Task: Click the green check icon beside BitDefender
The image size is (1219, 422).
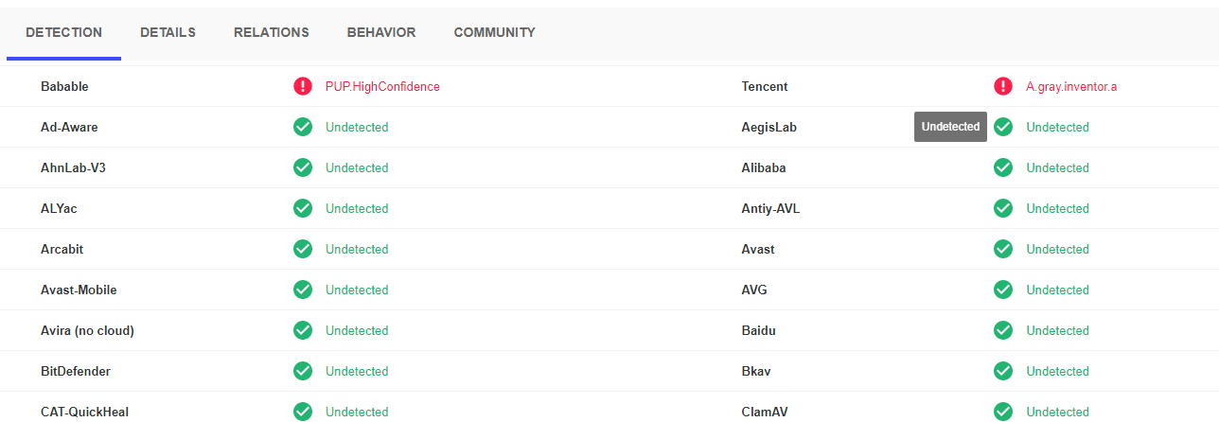Action: 303,371
